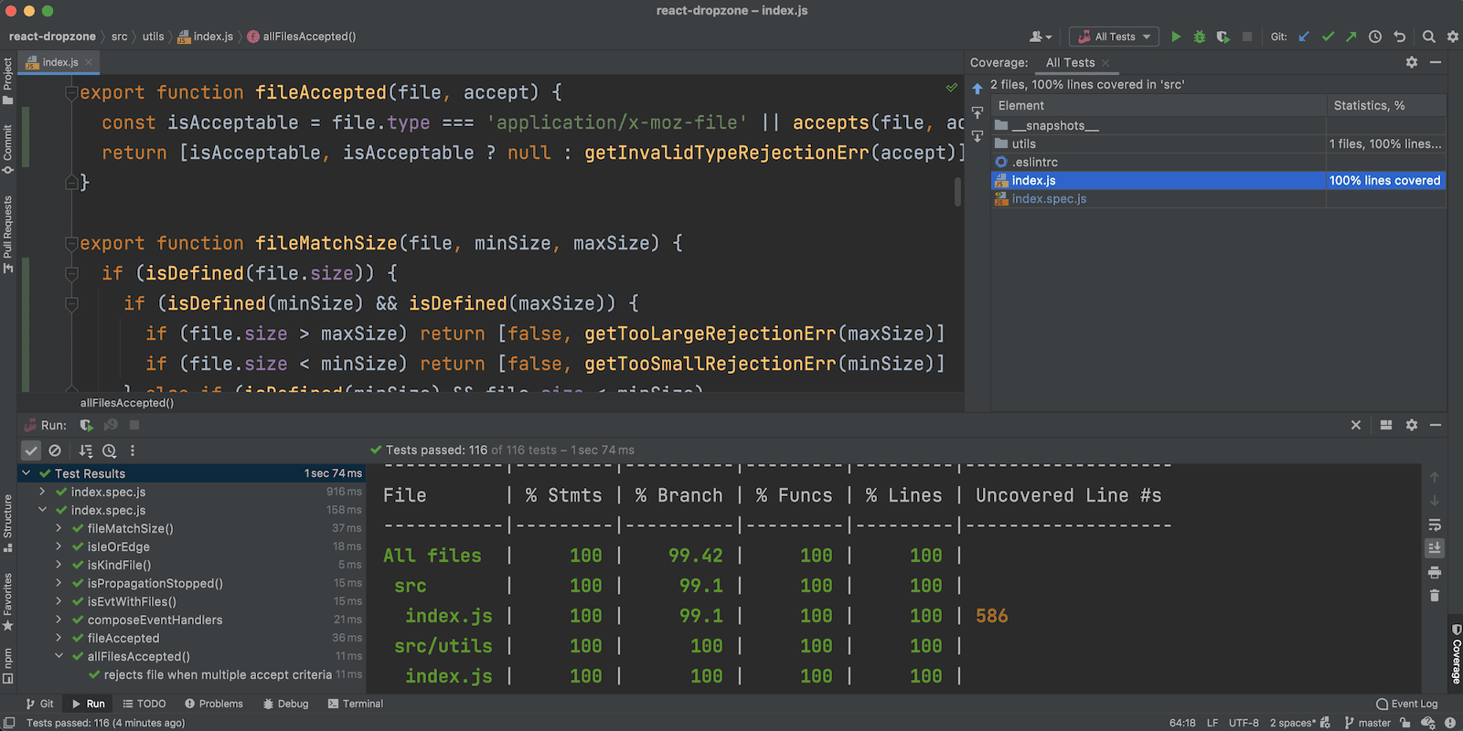Print the console output
1463x731 pixels.
[x=1435, y=572]
